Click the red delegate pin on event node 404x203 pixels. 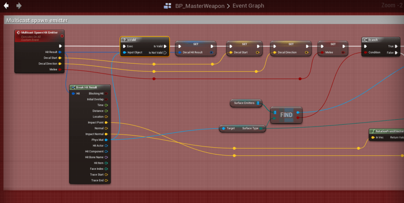point(62,36)
